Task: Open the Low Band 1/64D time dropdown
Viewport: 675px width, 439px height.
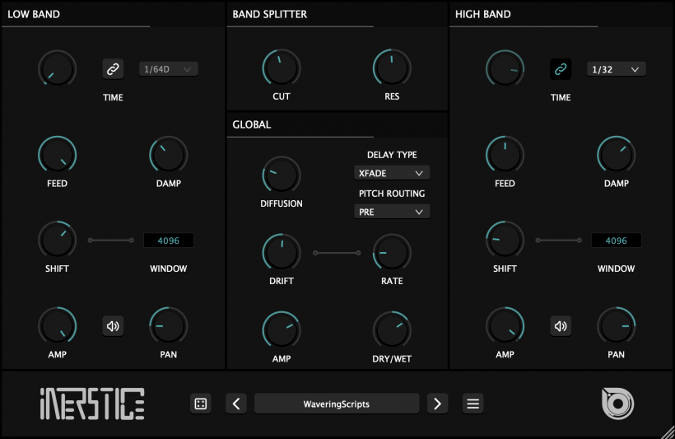Action: coord(168,69)
